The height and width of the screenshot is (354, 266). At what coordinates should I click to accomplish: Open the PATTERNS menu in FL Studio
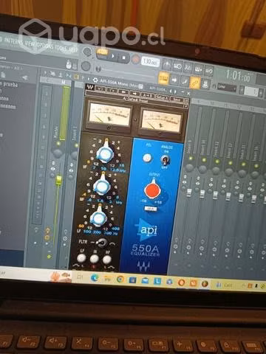point(14,41)
